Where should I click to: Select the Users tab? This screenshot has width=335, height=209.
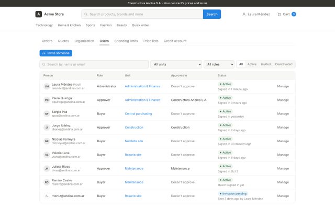(104, 41)
